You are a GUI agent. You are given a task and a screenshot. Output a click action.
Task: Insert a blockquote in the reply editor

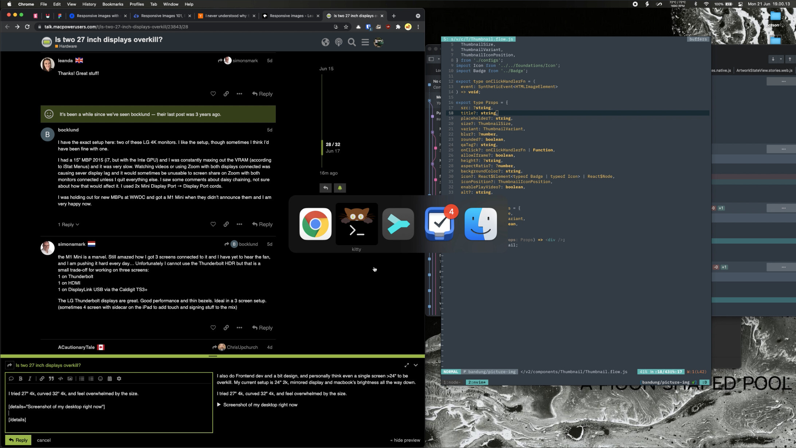tap(51, 378)
